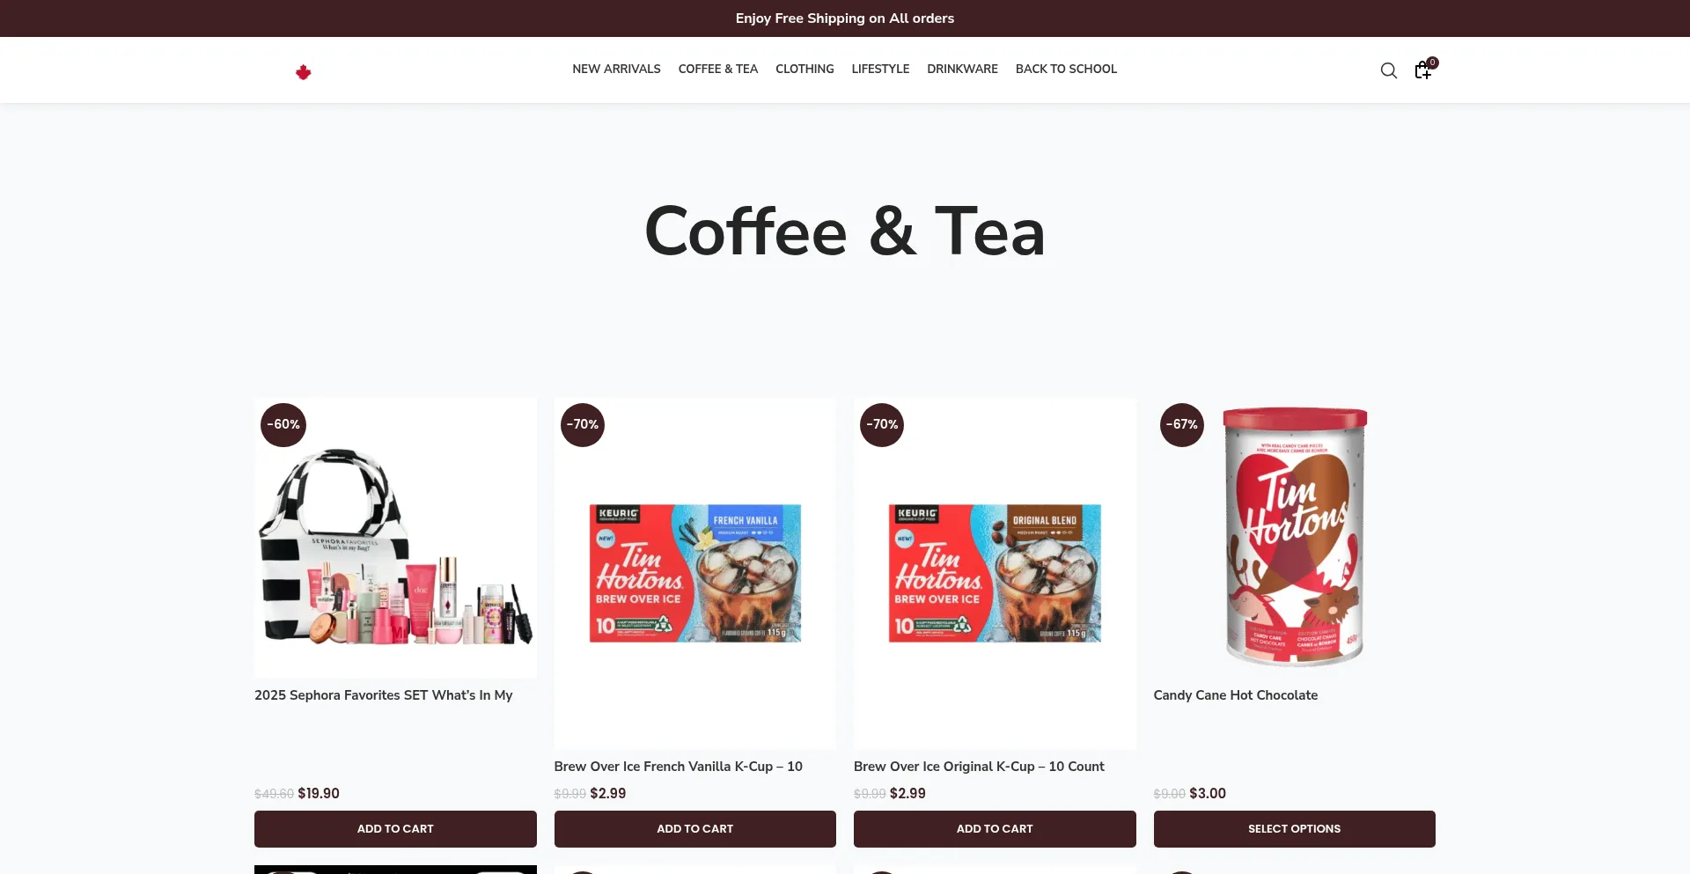Screen dimensions: 1690x874
Task: Go to the Coffee & Tea menu item
Action: 718,69
